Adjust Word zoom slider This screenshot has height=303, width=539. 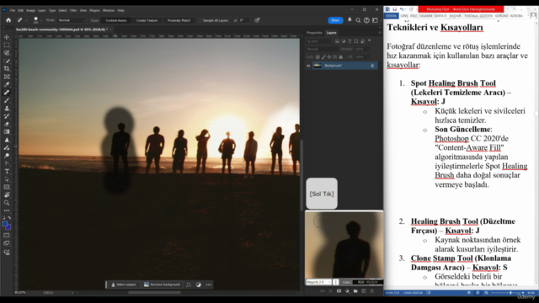(511, 293)
